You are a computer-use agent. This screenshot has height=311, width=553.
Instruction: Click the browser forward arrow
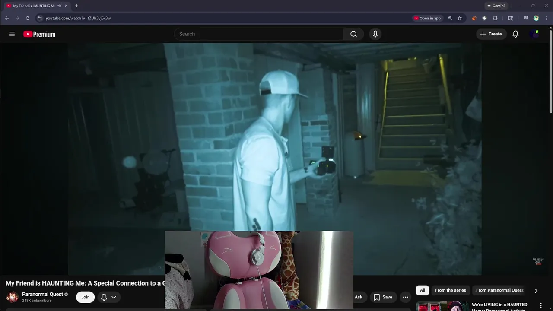pos(17,18)
